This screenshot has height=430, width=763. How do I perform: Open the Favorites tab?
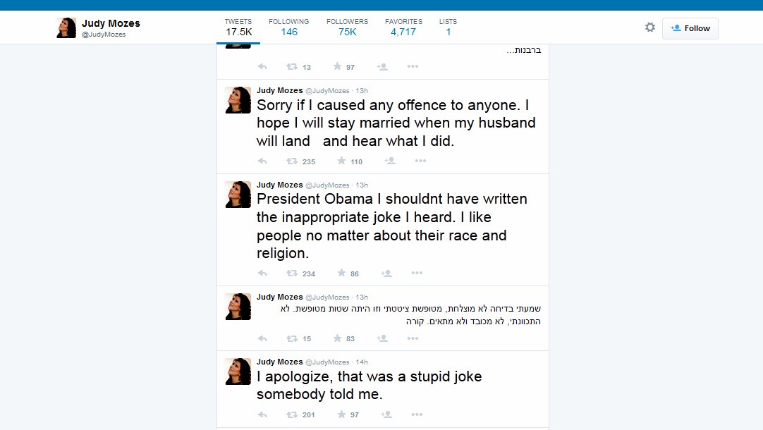[x=403, y=27]
